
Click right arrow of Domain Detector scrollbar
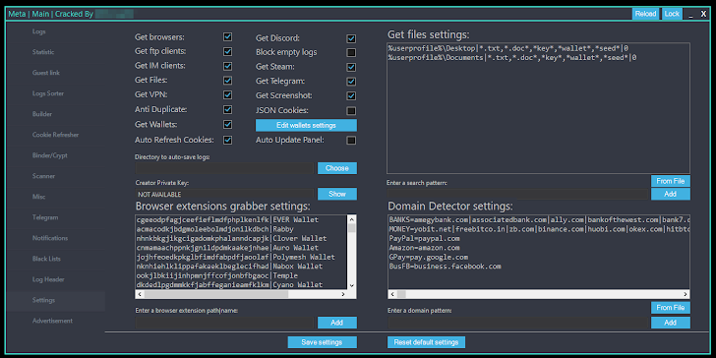pyautogui.click(x=686, y=294)
